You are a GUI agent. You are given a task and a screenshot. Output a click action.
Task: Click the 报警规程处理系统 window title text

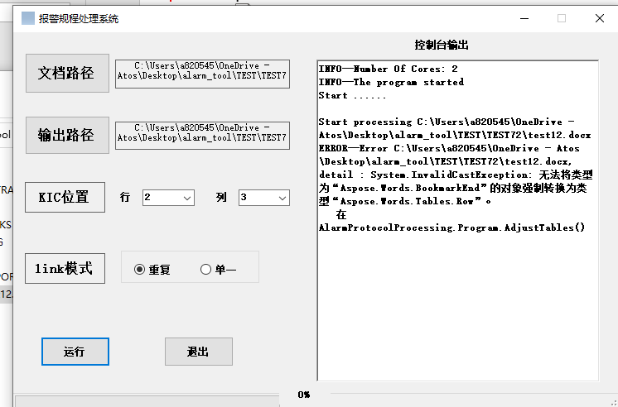(79, 18)
